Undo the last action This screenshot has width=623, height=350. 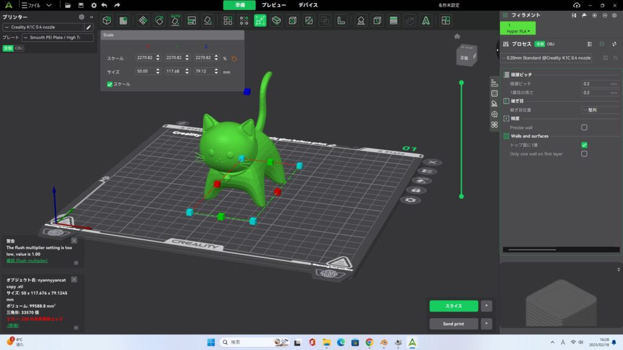[x=105, y=5]
